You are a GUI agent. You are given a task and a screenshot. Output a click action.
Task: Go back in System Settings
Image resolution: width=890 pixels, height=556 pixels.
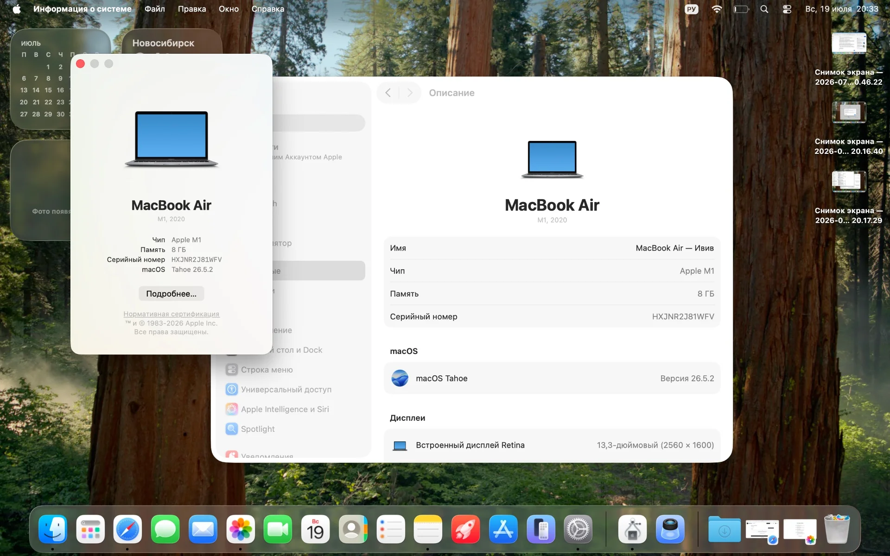pos(388,93)
